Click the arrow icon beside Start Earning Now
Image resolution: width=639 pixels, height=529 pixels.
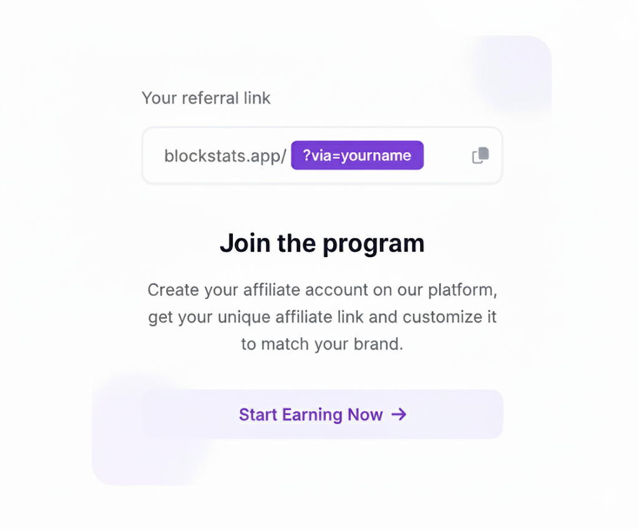pos(399,414)
